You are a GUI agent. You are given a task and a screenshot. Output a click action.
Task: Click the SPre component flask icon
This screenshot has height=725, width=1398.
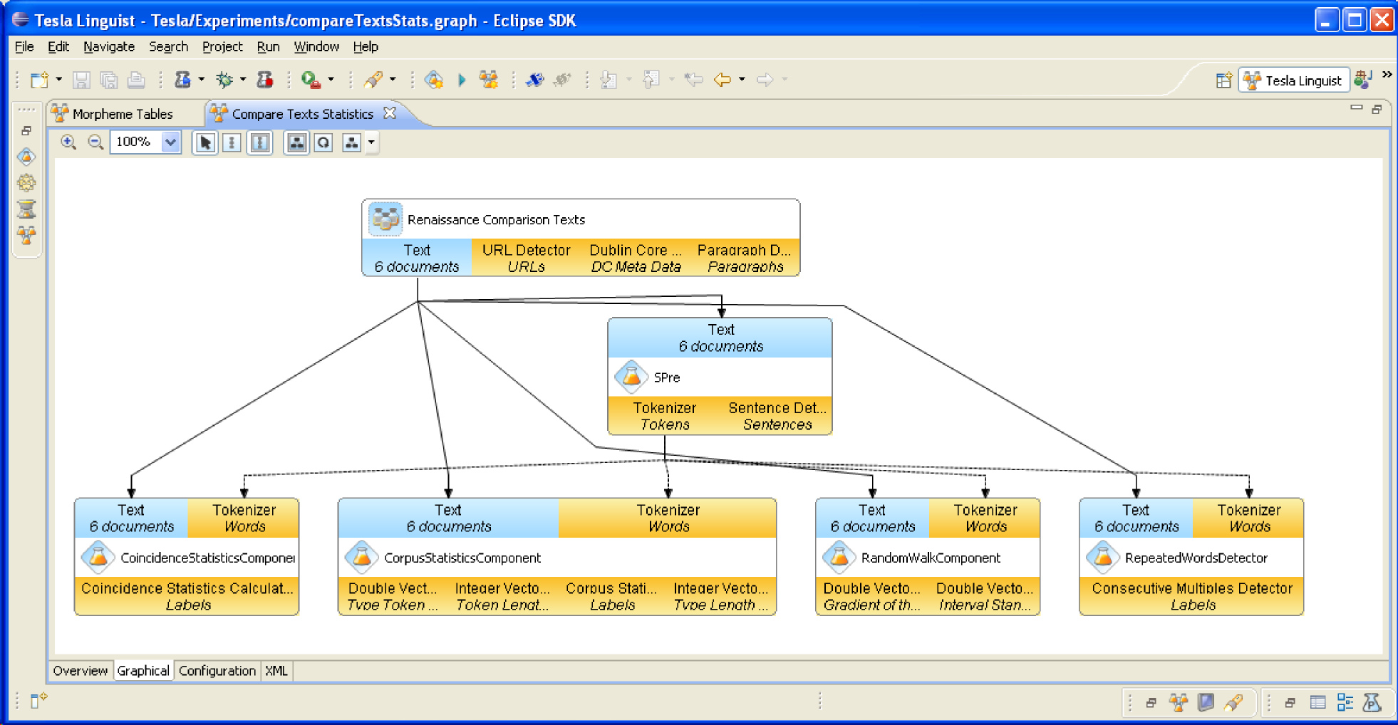631,377
